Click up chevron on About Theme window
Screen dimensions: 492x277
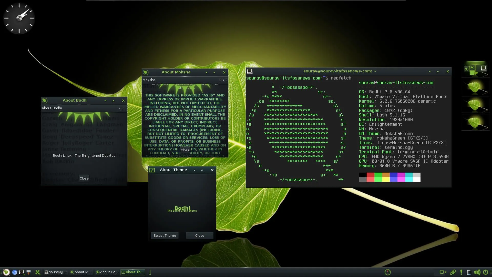click(x=202, y=170)
